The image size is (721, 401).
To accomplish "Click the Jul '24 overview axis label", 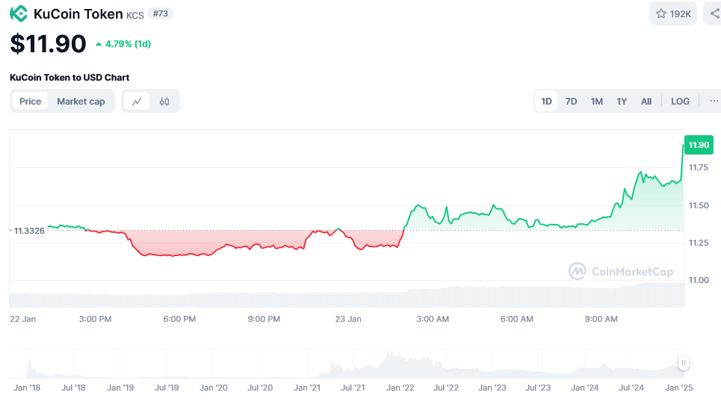I will coord(631,388).
